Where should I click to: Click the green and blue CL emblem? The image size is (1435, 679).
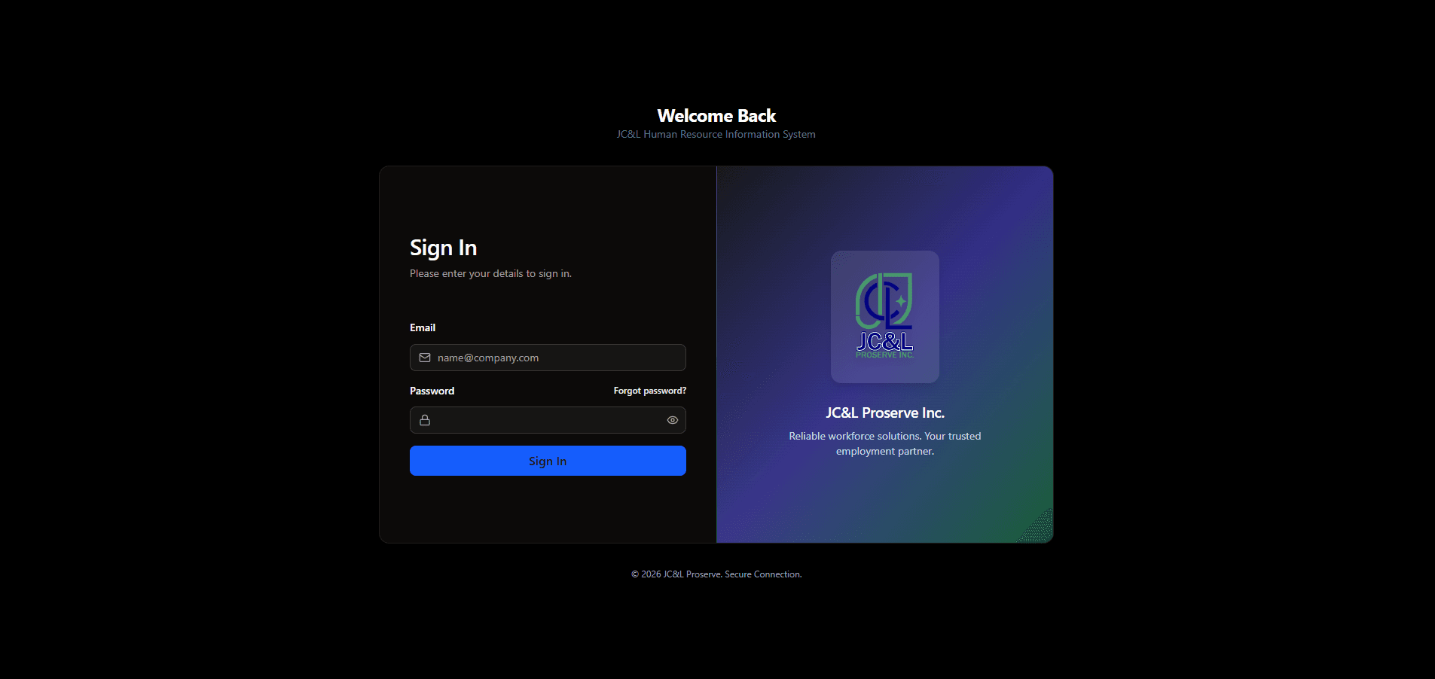point(884,300)
